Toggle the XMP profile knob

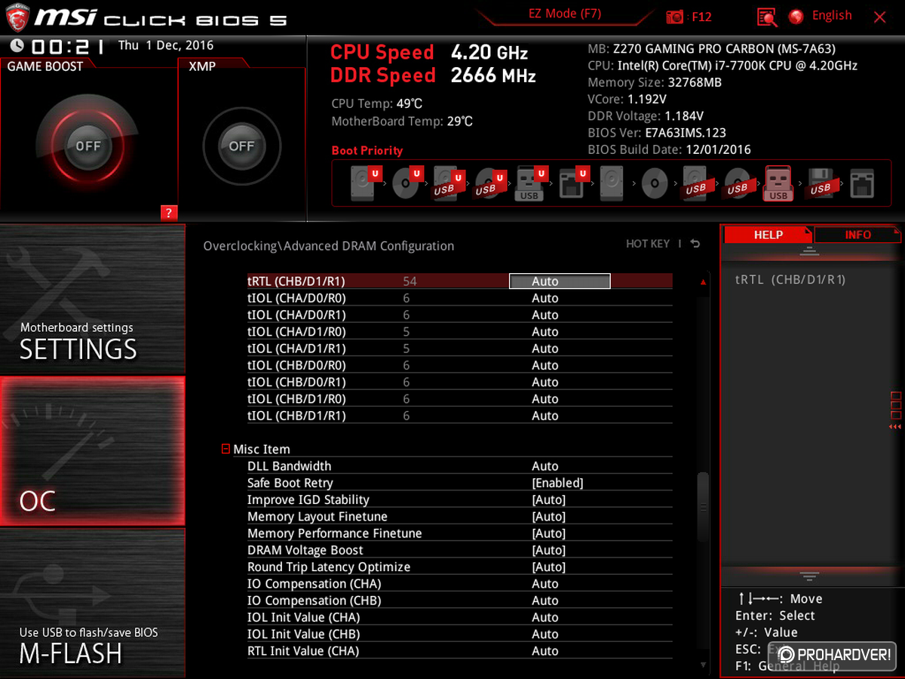point(241,146)
